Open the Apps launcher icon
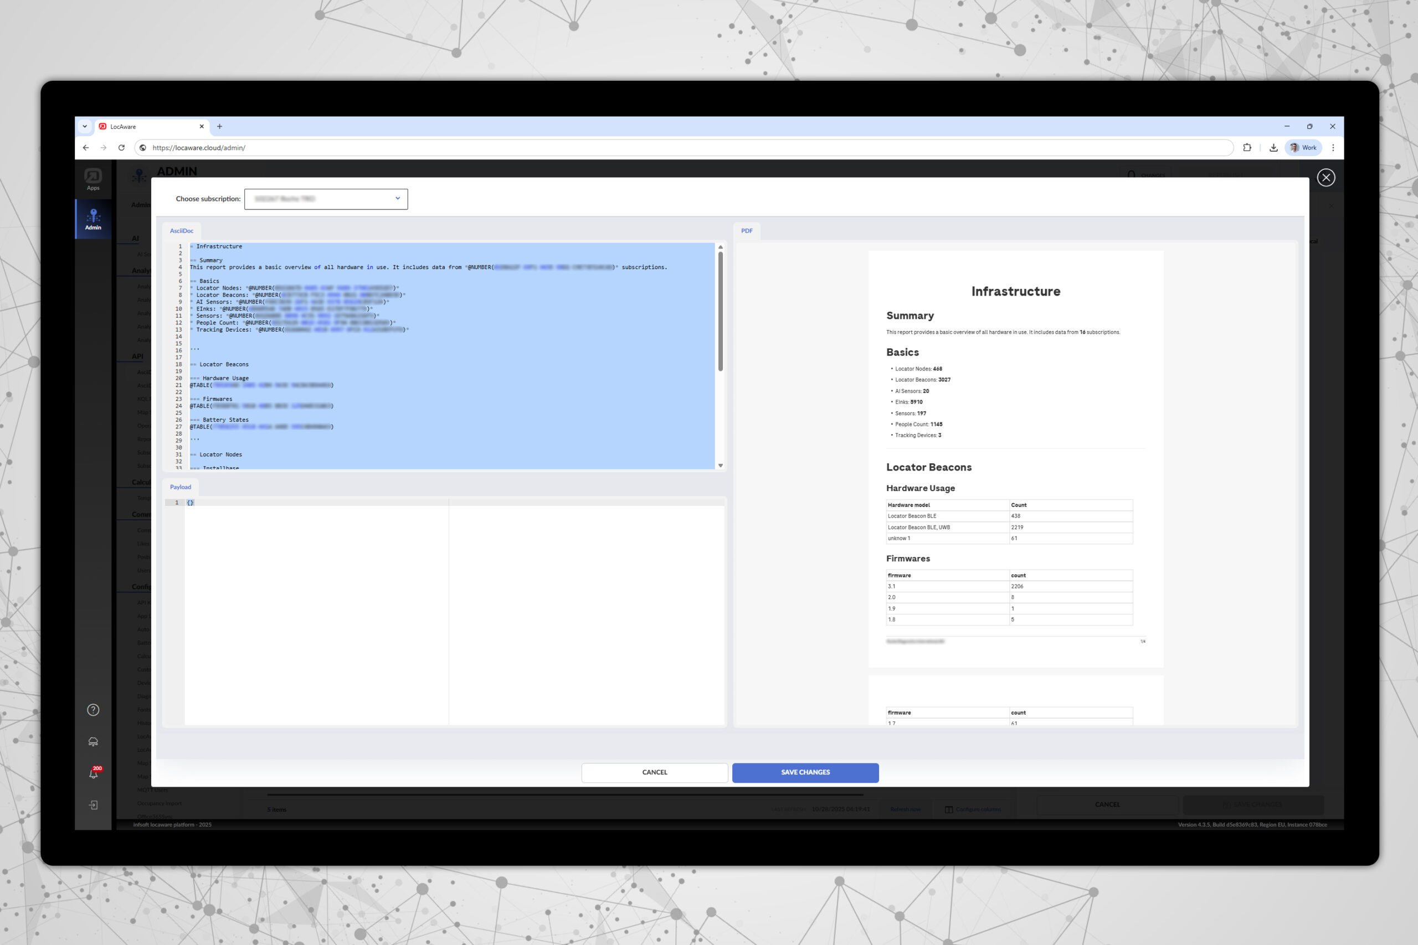 pos(93,179)
